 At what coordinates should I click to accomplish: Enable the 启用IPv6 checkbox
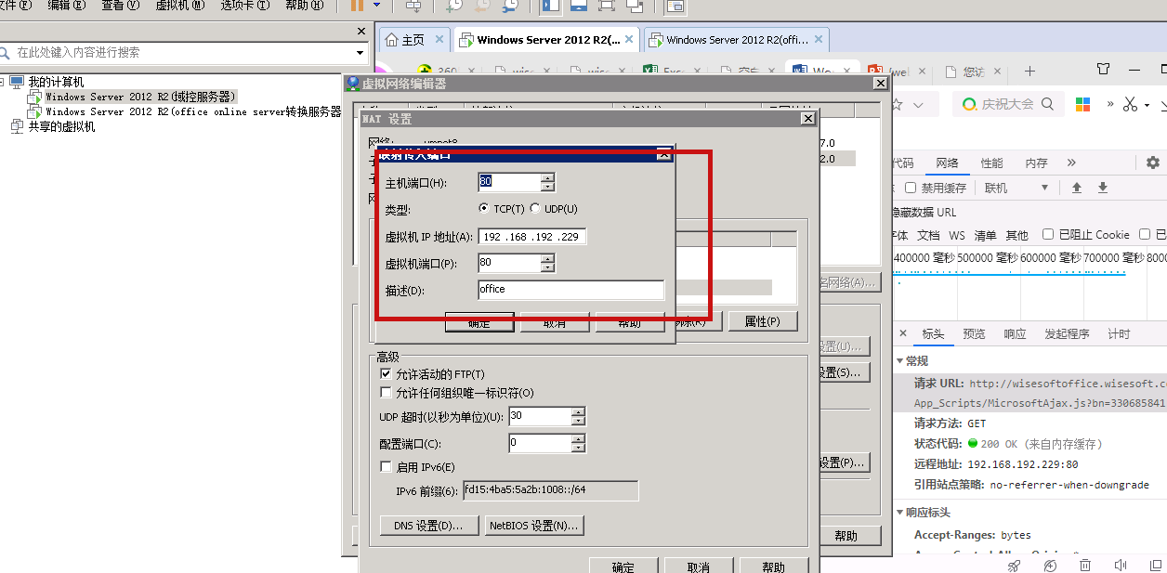pos(387,466)
